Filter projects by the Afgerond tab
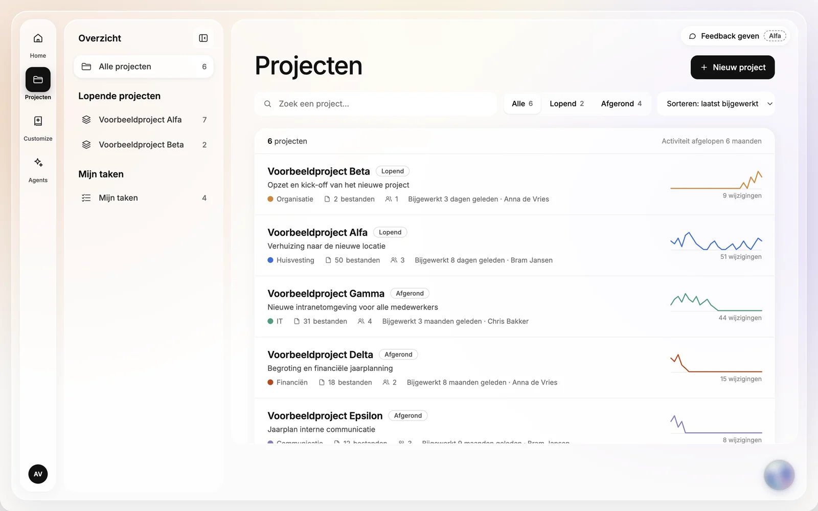818x511 pixels. [x=621, y=104]
